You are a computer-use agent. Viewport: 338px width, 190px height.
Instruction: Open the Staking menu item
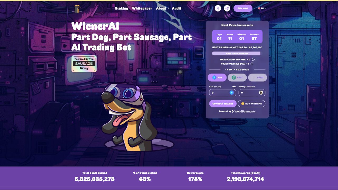point(121,8)
